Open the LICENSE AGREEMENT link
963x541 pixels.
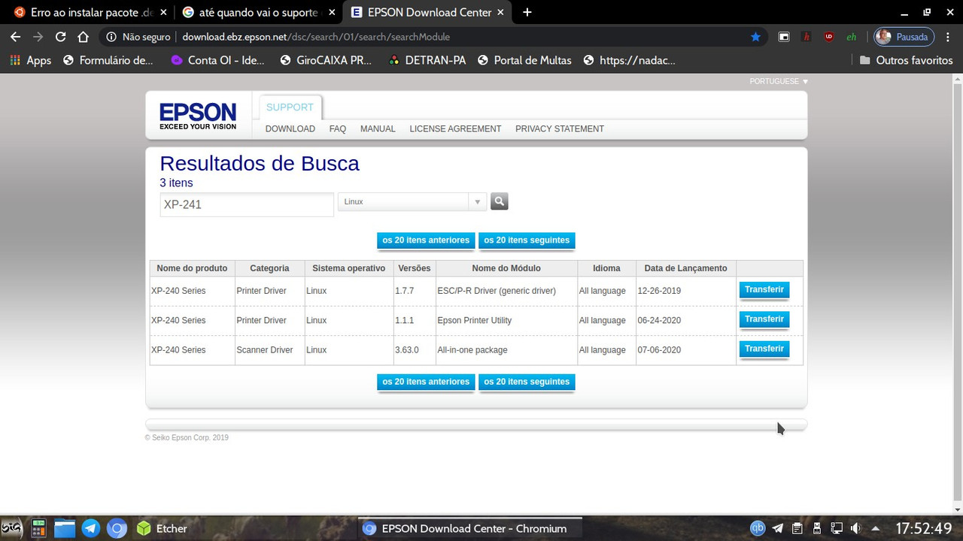pos(455,128)
